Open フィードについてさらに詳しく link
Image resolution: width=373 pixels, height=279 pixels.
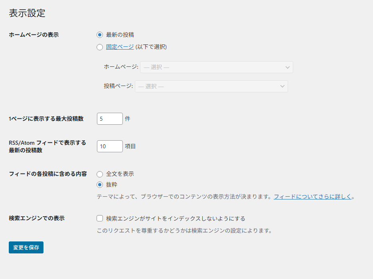pos(313,197)
